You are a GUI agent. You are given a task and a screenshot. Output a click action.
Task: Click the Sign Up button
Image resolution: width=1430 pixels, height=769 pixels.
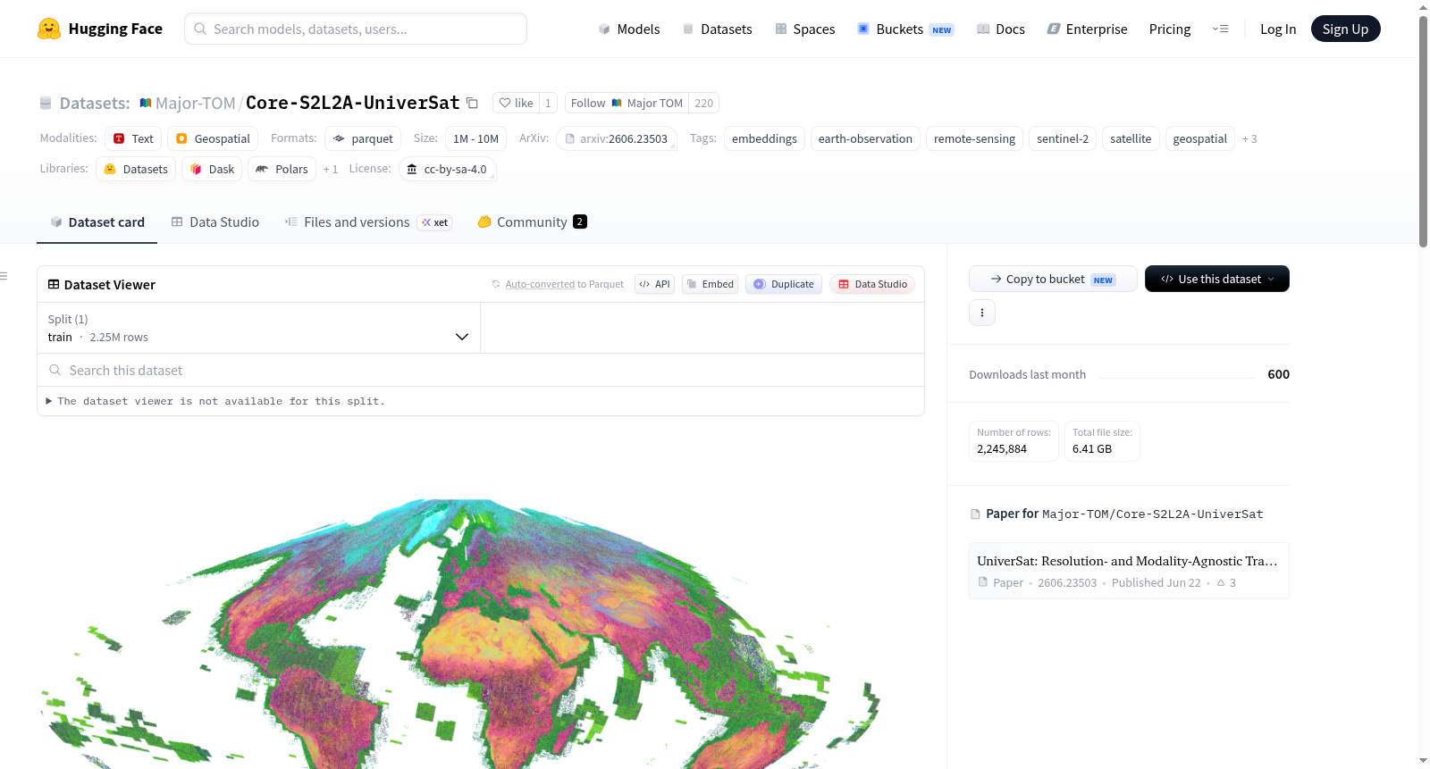coord(1345,29)
